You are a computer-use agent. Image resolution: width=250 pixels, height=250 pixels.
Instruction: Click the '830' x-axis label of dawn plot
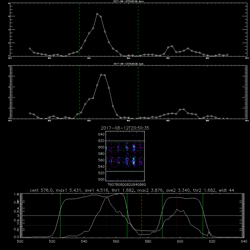pyautogui.click(x=89, y=58)
